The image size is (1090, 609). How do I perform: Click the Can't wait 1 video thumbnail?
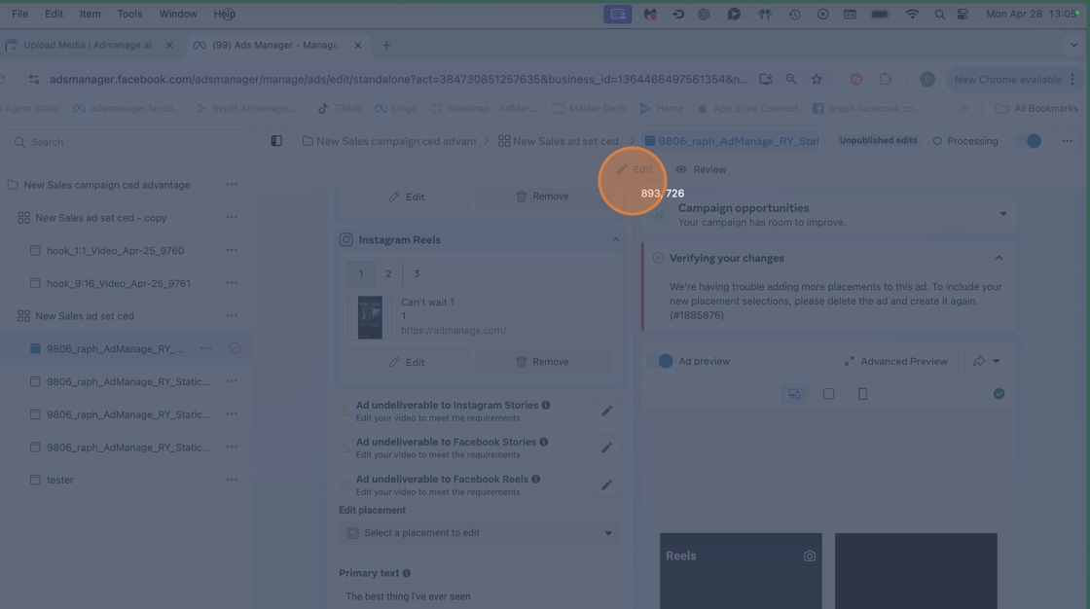[370, 318]
